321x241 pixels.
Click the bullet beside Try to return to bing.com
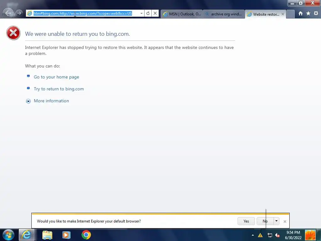tap(28, 88)
